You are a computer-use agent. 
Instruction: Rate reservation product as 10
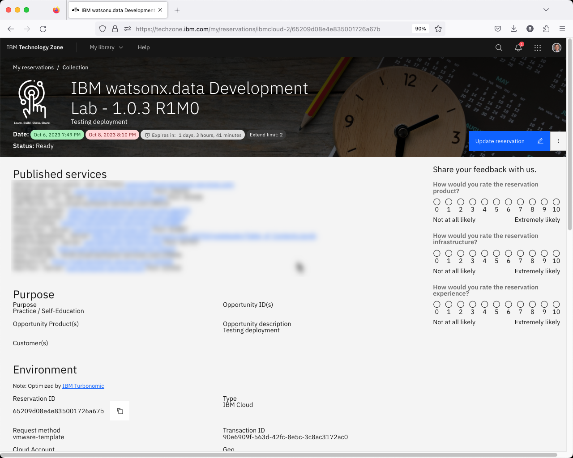(x=556, y=202)
